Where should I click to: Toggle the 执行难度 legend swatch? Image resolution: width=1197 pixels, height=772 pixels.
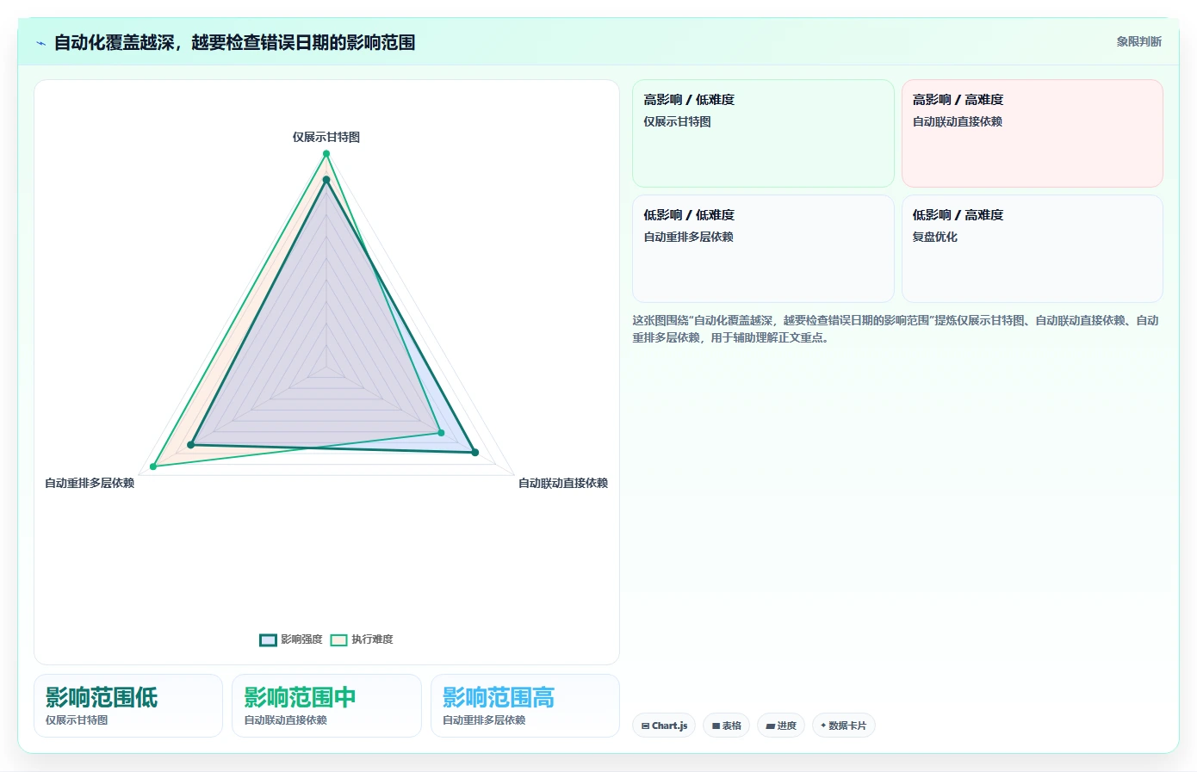tap(338, 639)
